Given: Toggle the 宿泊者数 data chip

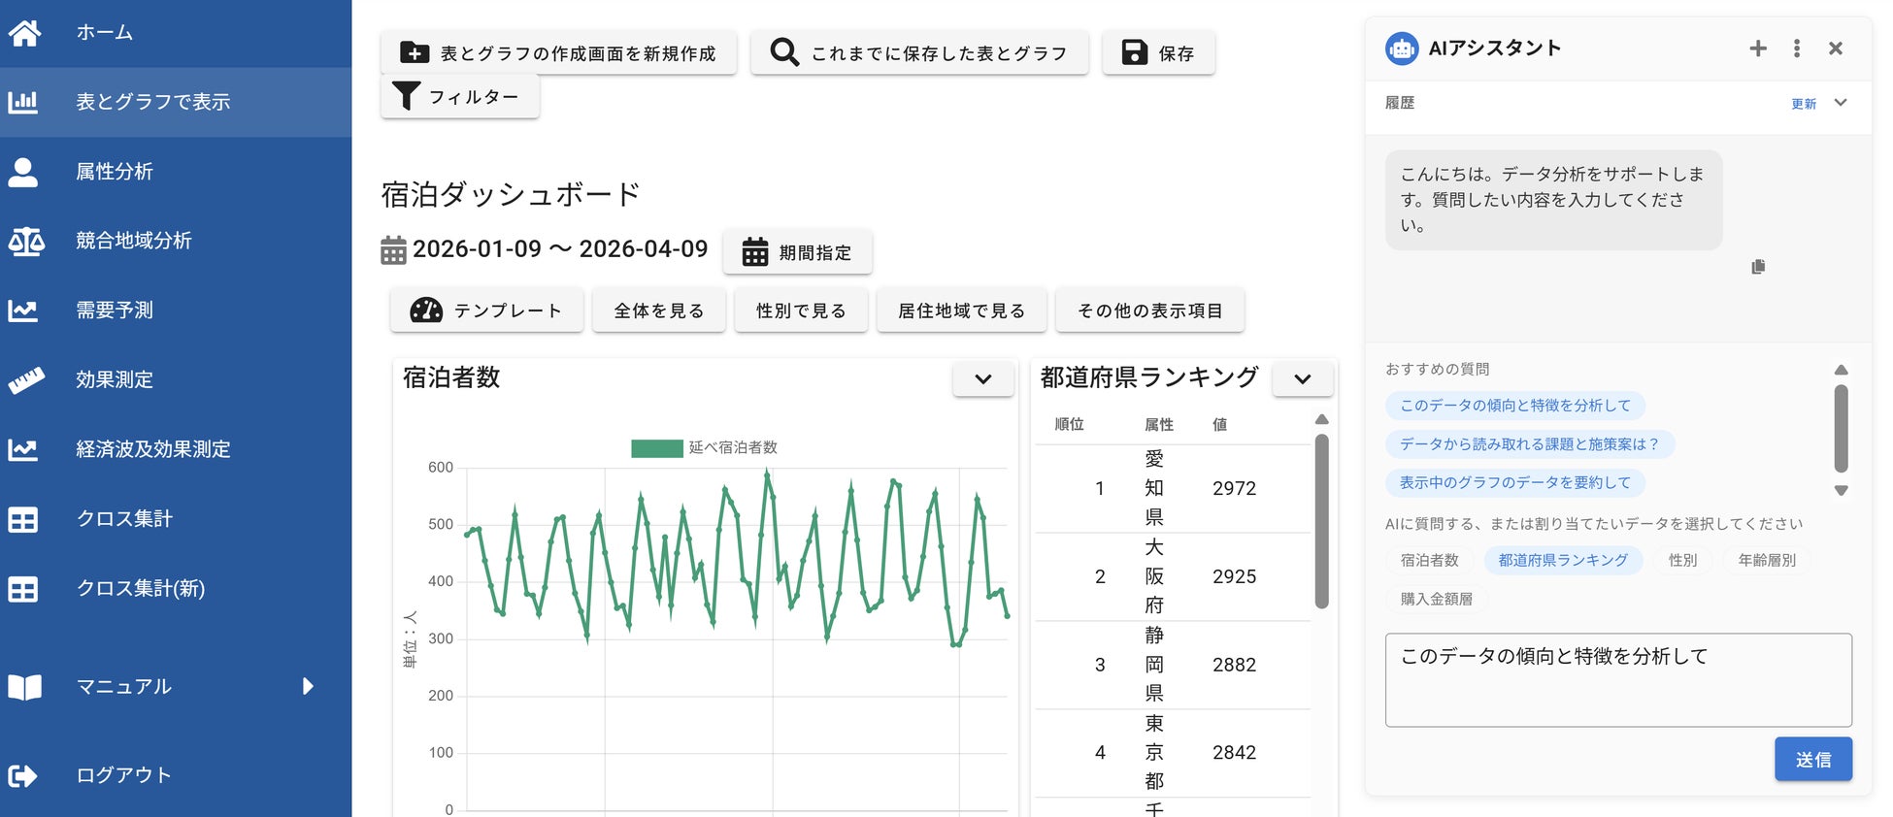Looking at the screenshot, I should click(1429, 560).
